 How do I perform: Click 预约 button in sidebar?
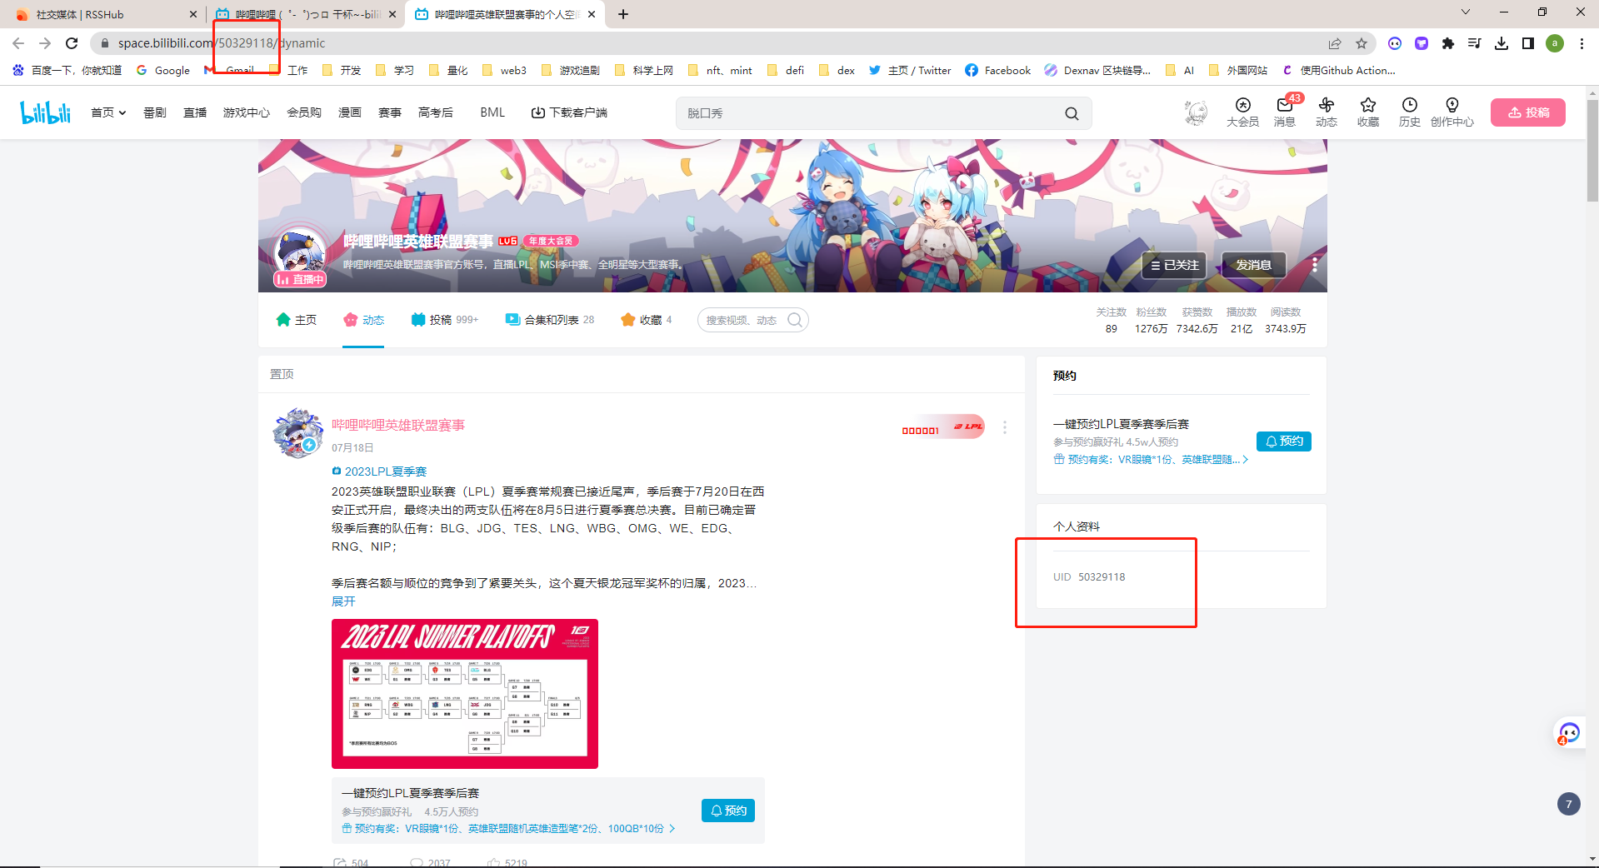(x=1284, y=441)
